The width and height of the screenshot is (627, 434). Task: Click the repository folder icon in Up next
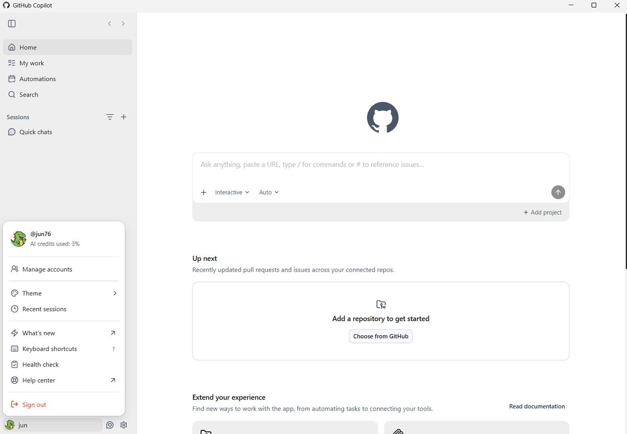(x=381, y=304)
